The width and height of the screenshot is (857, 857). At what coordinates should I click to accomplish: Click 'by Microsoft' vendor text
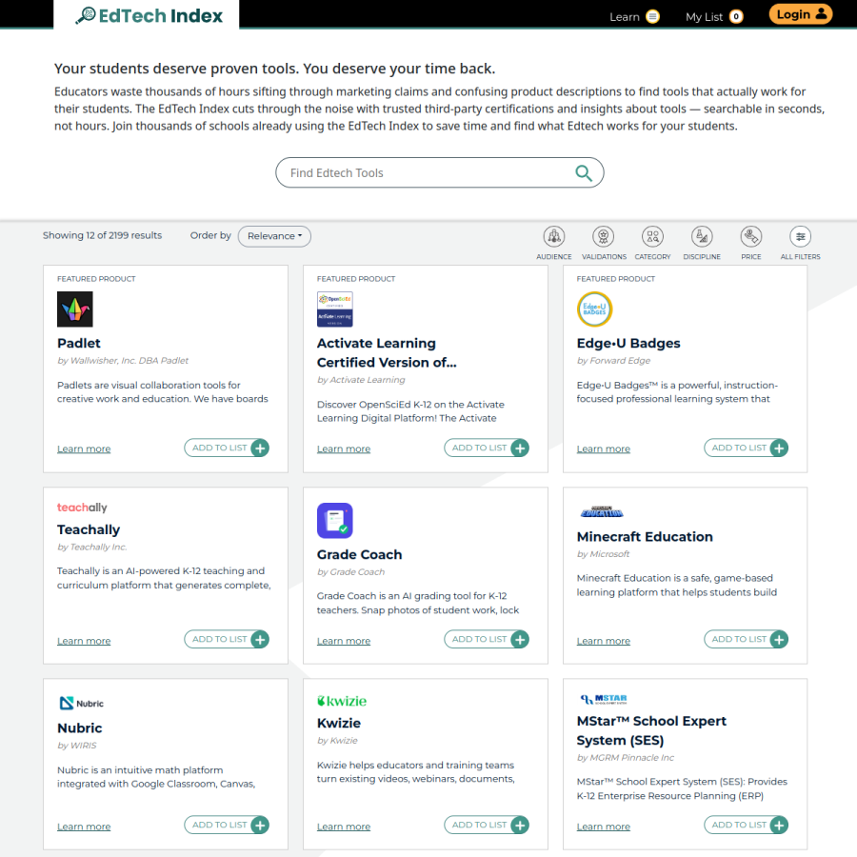[604, 554]
